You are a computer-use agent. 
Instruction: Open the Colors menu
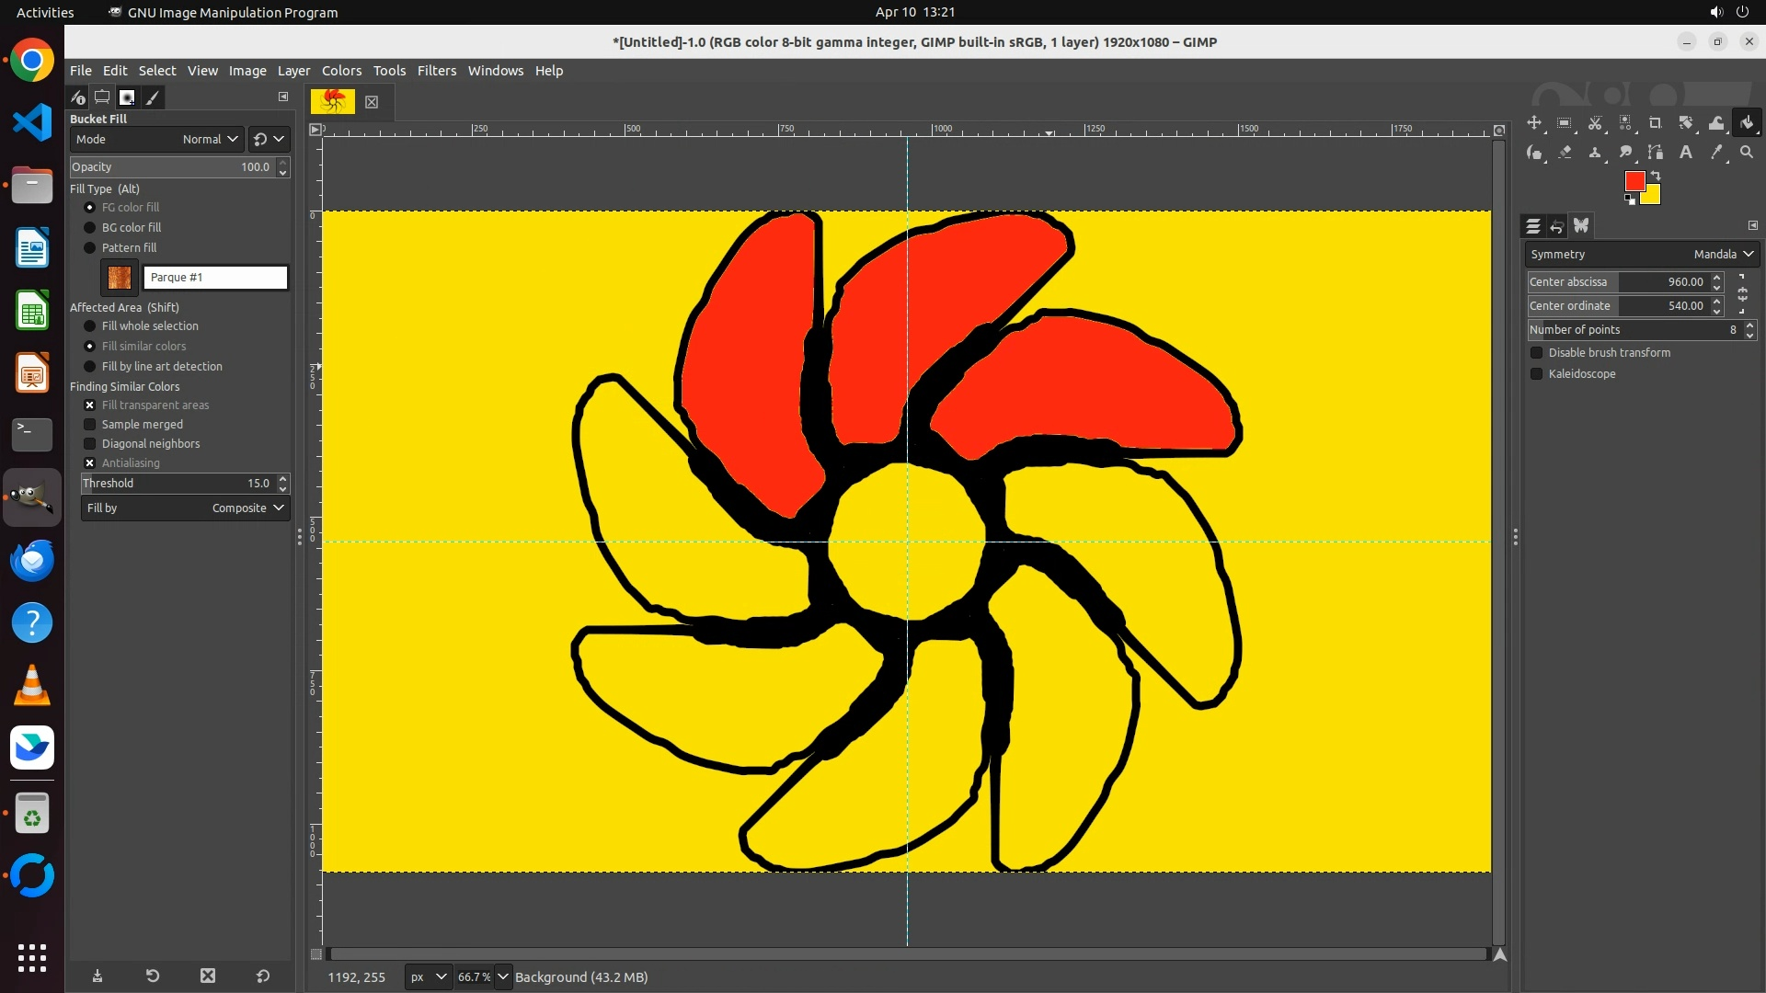click(341, 71)
